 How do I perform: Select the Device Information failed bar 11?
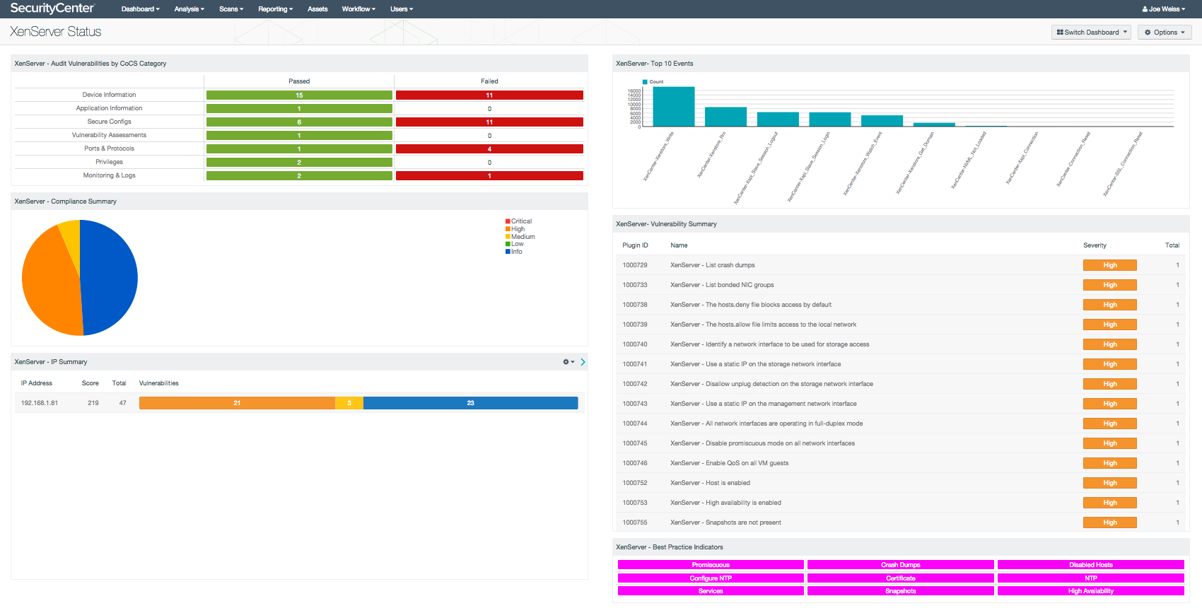coord(489,95)
